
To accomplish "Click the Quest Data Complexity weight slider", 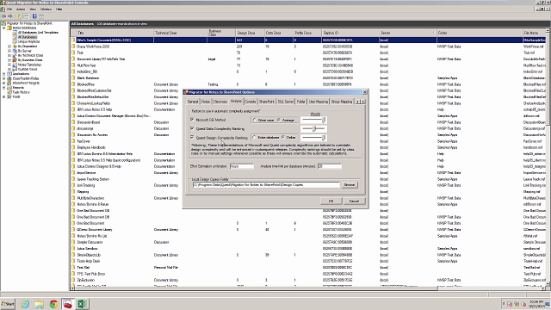I will click(313, 128).
